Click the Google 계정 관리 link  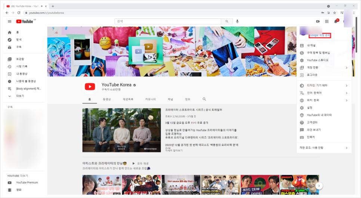tap(320, 35)
